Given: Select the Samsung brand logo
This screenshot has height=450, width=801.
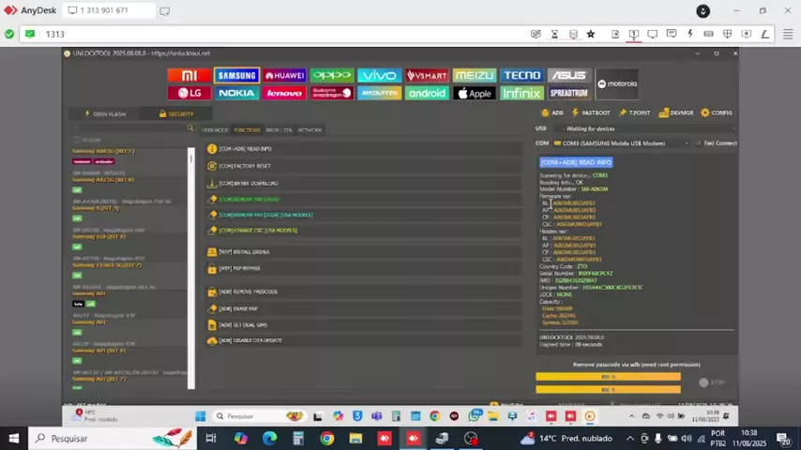Looking at the screenshot, I should [236, 75].
